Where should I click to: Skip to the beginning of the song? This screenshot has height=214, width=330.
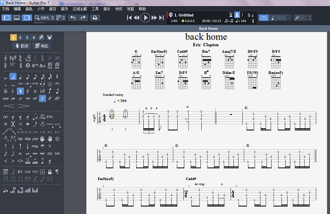[x=129, y=18]
